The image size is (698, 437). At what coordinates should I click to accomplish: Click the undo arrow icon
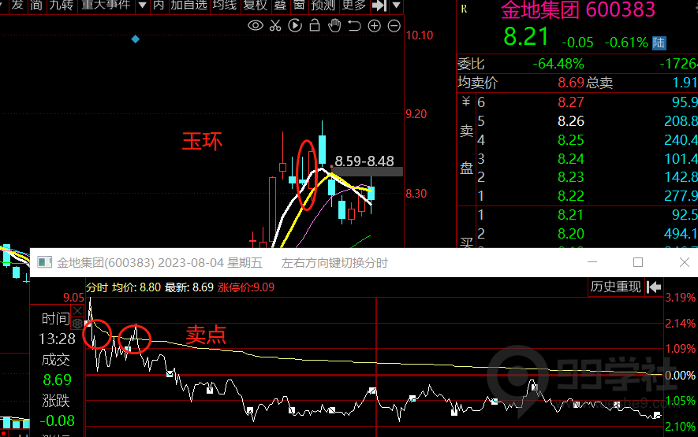pyautogui.click(x=353, y=26)
